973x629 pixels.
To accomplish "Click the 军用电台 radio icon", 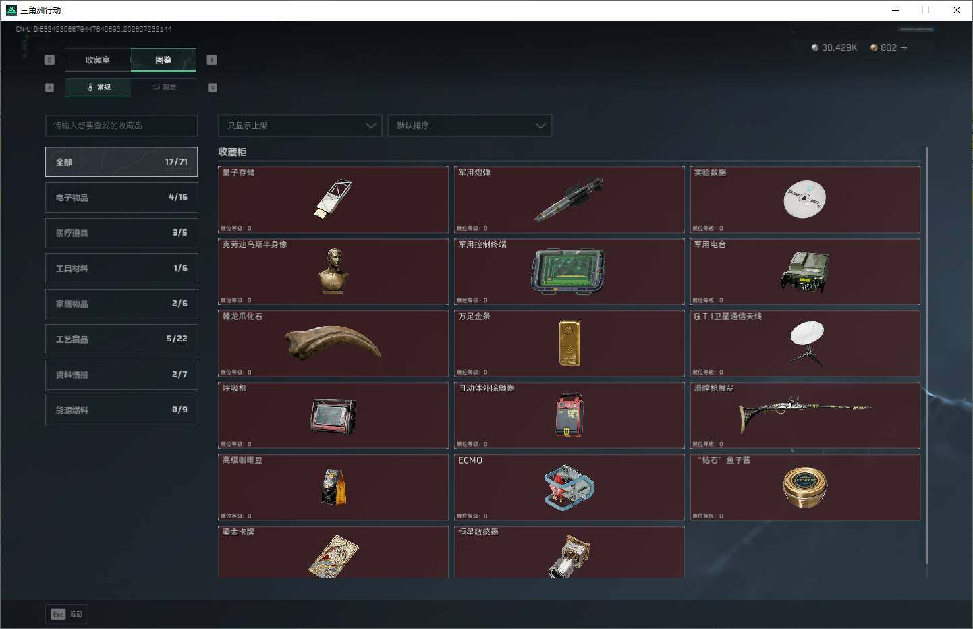I will pyautogui.click(x=804, y=271).
